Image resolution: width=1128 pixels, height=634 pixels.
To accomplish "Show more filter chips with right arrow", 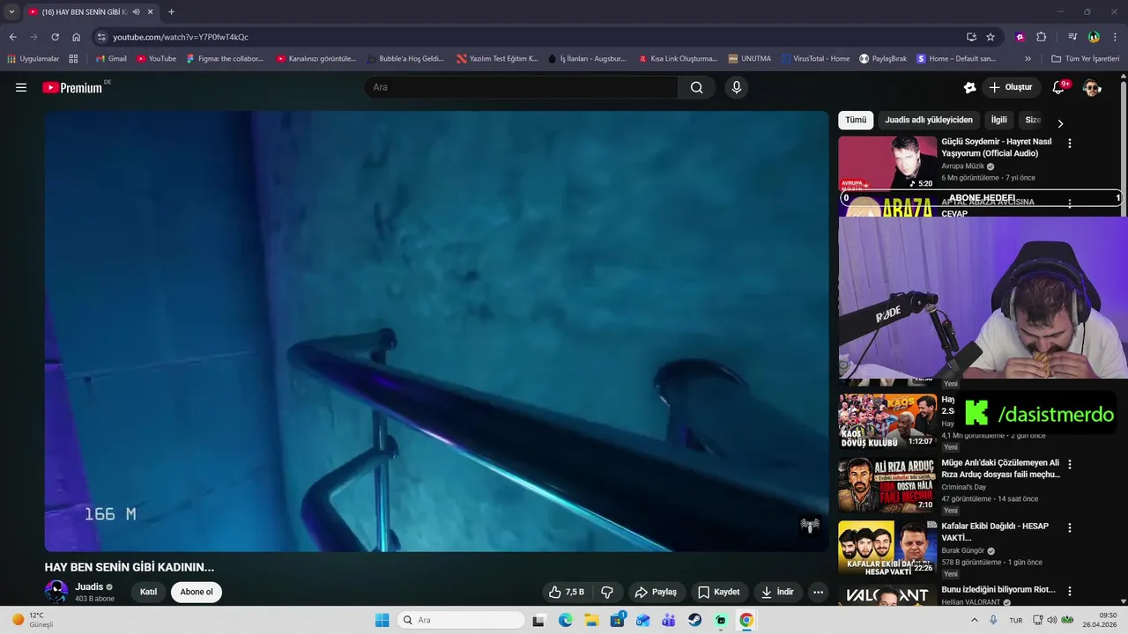I will click(x=1060, y=123).
